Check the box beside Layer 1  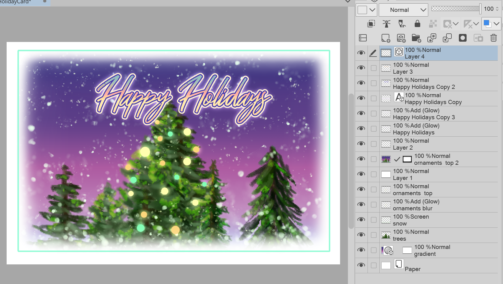point(374,174)
